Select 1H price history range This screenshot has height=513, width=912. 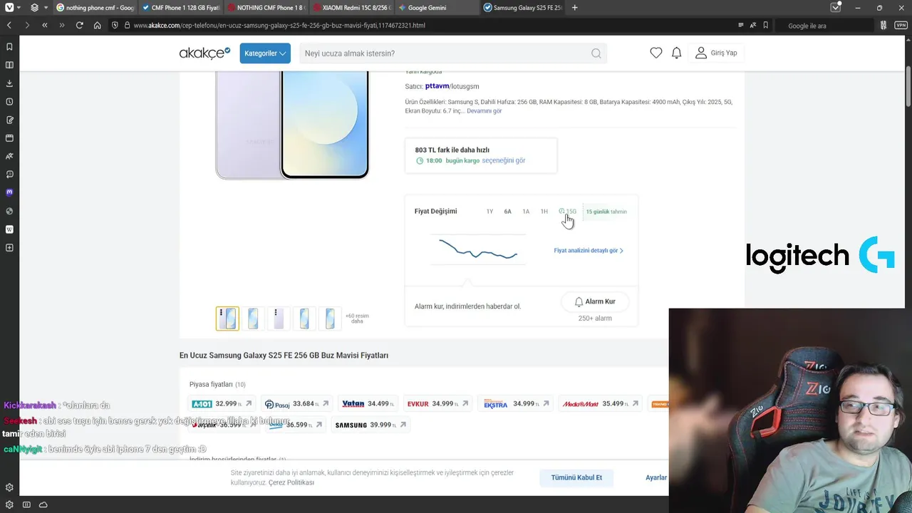[x=544, y=212]
